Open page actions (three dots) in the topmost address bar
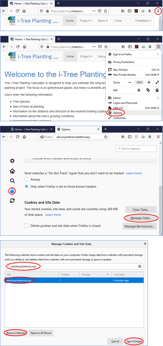Screen dimensions: 163x346 94,11
